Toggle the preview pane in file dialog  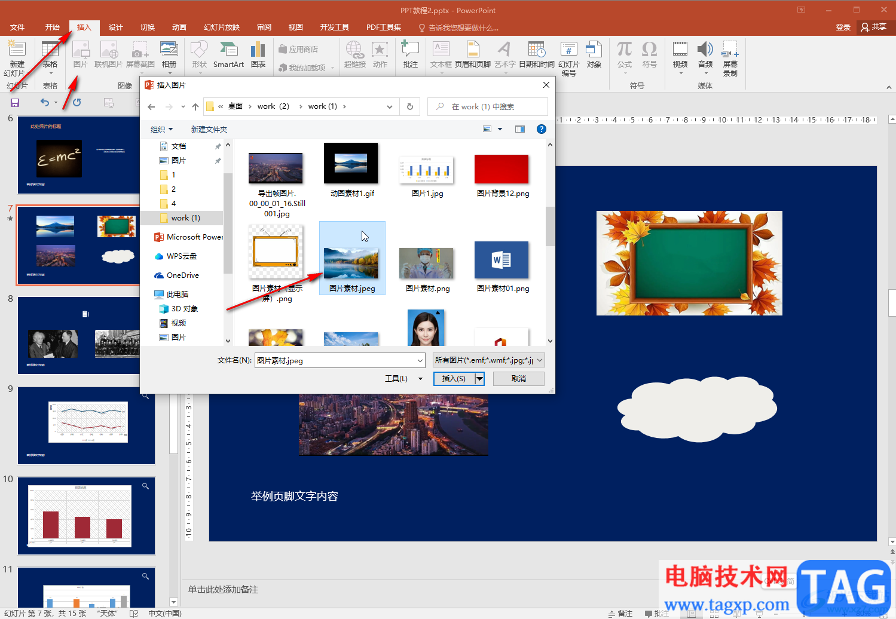[x=520, y=129]
